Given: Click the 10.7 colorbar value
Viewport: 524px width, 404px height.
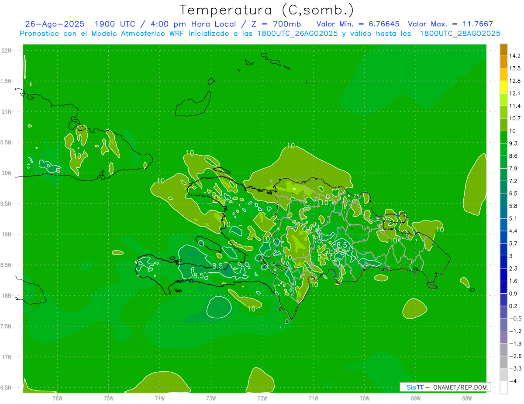Looking at the screenshot, I should (x=514, y=119).
